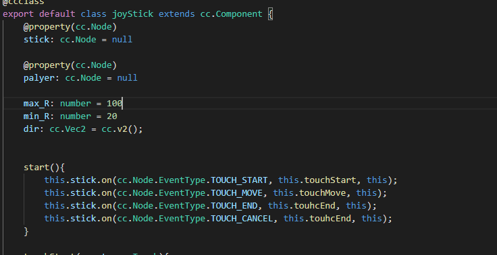Click 'EventType' on the TOUCH_MOVE line
The width and height of the screenshot is (497, 255).
click(182, 192)
